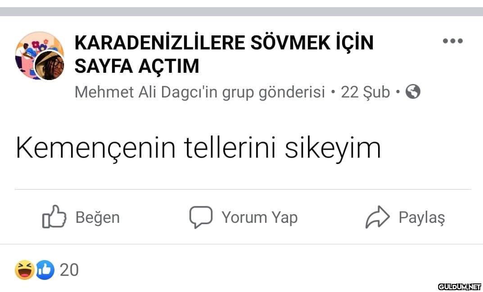Open the KARADENİZLİLERE SÖVMEK İÇİN group name

coord(224,42)
